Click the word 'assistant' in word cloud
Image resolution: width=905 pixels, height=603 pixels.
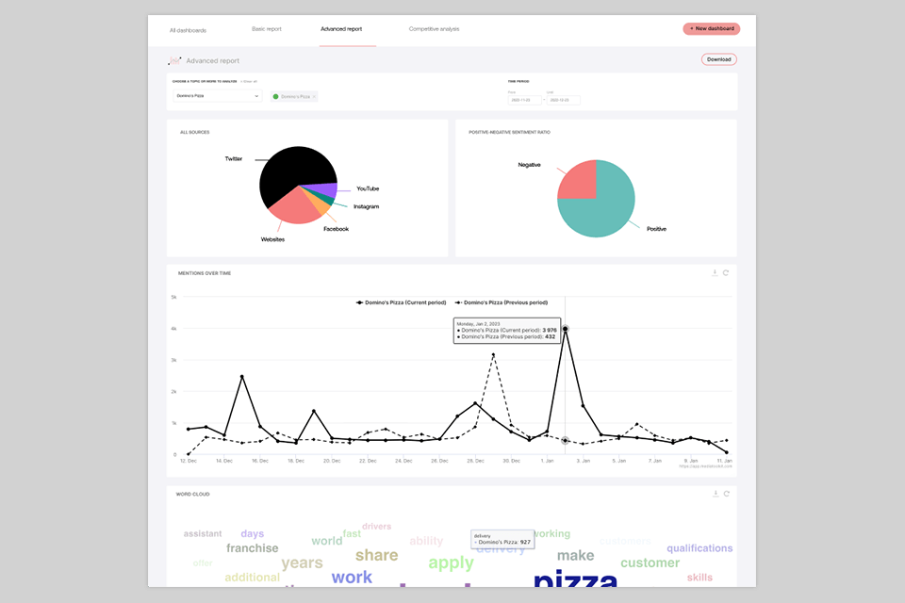(203, 534)
